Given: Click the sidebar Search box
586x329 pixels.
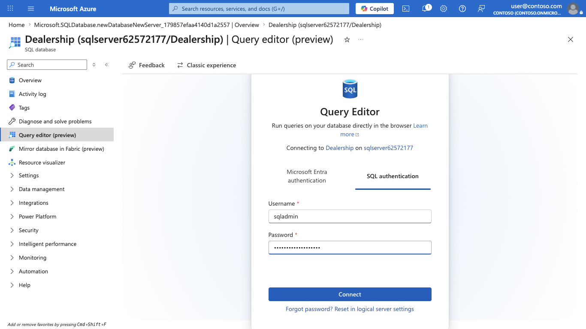Looking at the screenshot, I should click(47, 65).
